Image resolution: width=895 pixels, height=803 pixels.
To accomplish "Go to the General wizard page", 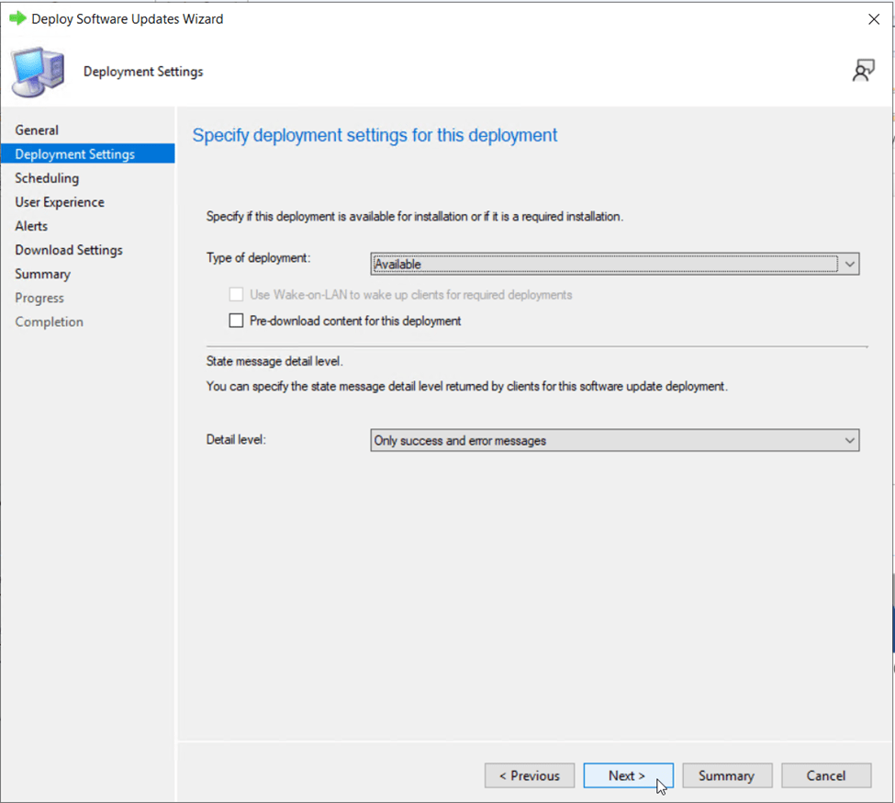I will point(37,130).
